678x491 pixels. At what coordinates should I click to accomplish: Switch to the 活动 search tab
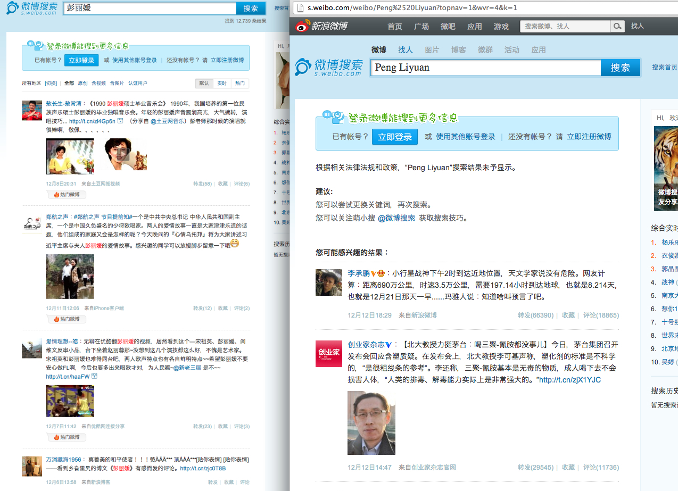pos(512,49)
